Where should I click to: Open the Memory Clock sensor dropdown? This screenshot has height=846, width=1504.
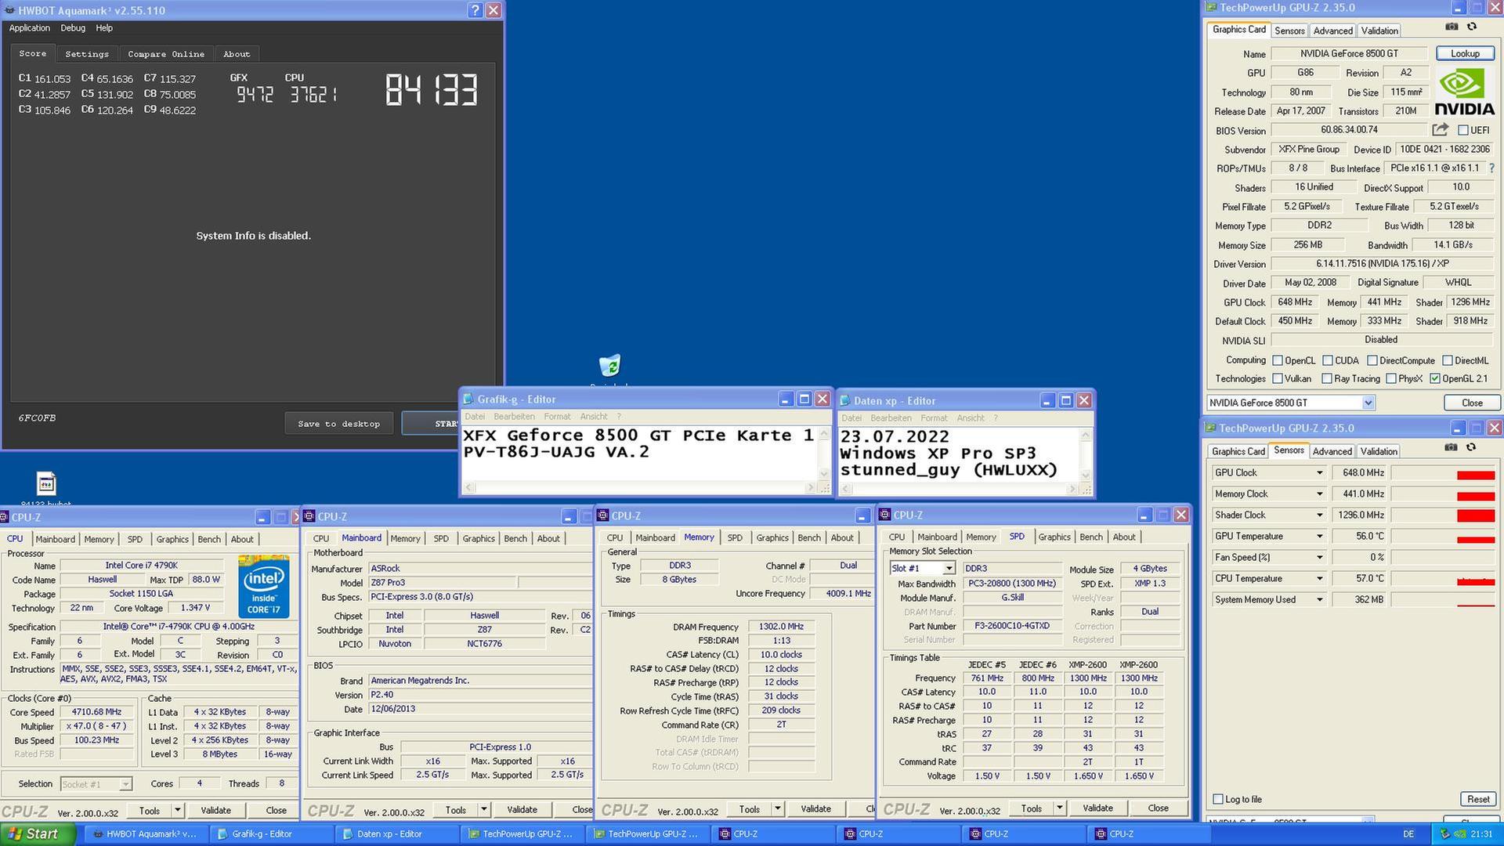click(x=1319, y=494)
